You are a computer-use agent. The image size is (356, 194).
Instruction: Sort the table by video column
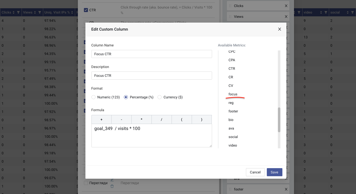321,12
